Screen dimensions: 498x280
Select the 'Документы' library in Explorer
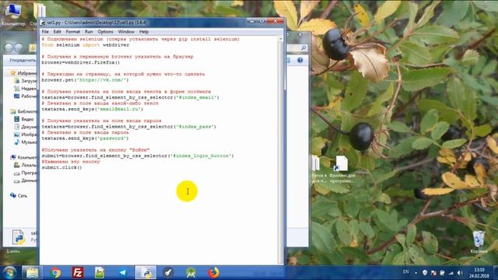pos(26,127)
